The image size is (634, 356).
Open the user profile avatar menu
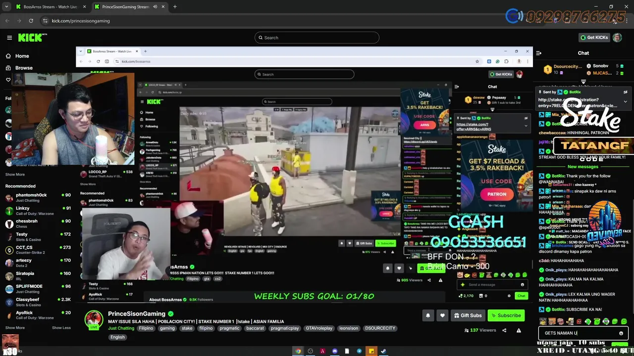(x=617, y=38)
